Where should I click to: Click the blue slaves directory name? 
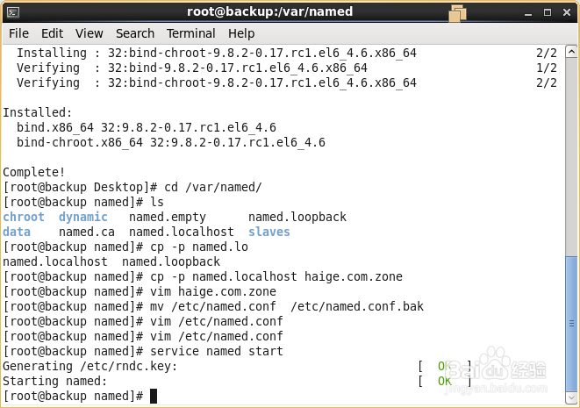click(269, 232)
